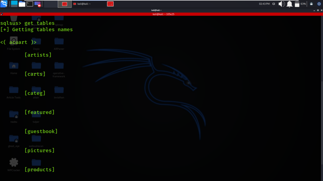
Task: Click the display tray icon beside clock
Action: pos(274,4)
